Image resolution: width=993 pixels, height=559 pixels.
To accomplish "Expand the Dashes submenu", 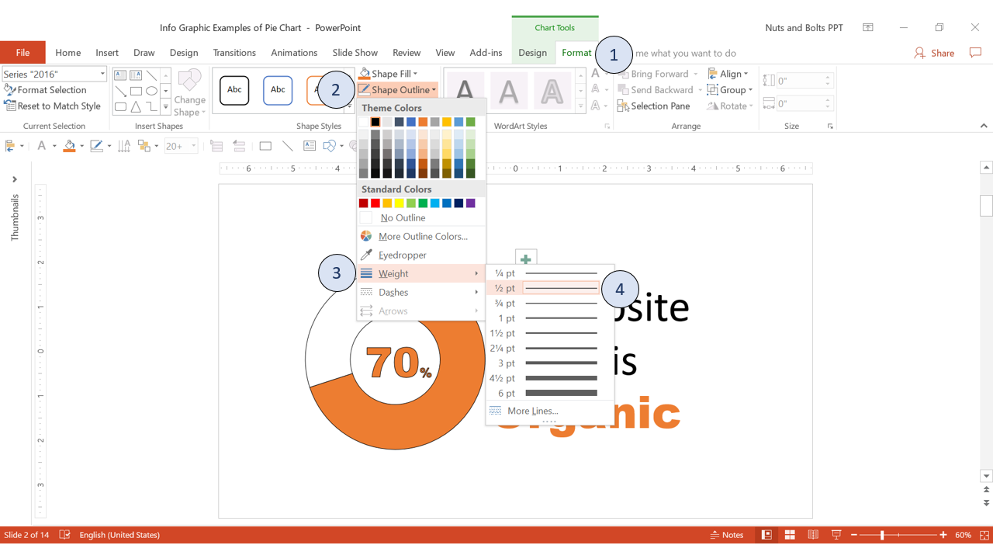I will pyautogui.click(x=393, y=292).
